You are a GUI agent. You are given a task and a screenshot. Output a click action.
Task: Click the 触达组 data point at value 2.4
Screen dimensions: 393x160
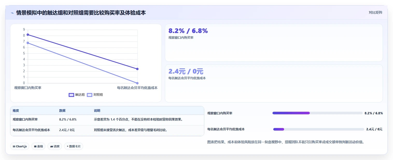point(137,69)
